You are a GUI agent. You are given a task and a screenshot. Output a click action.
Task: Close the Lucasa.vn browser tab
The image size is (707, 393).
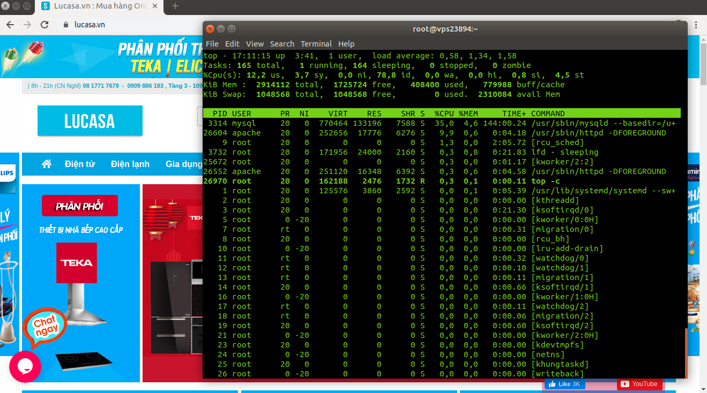pyautogui.click(x=156, y=6)
